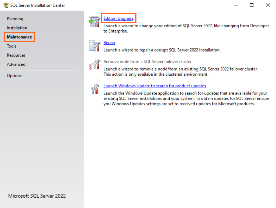Open the Options page
Viewport: 276px width, 208px height.
14,76
